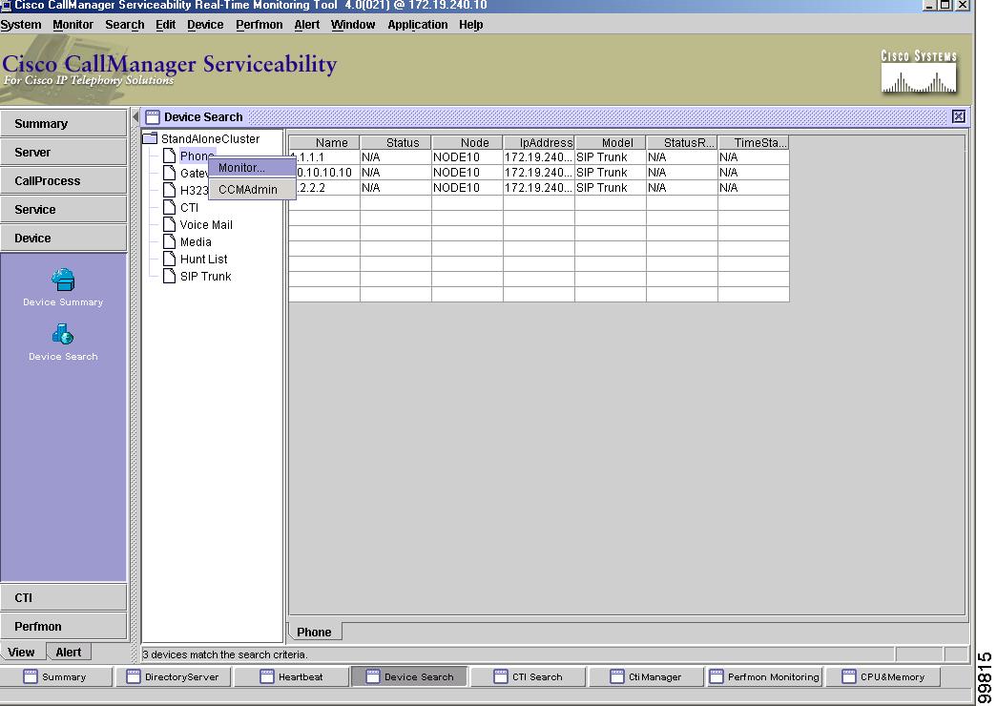The height and width of the screenshot is (706, 997).
Task: Switch to DirectoryServer window tab
Action: point(174,676)
